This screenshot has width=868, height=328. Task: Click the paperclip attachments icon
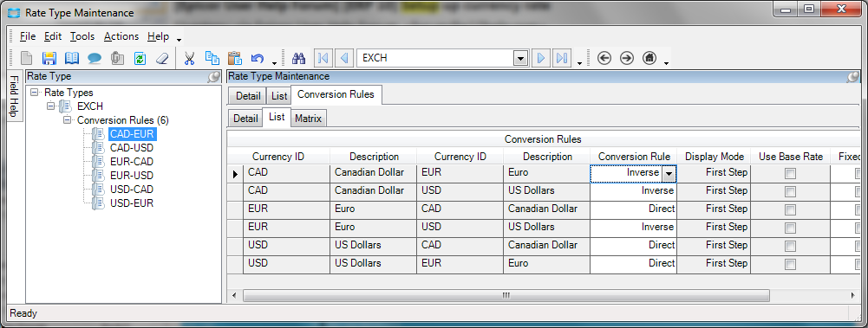[x=117, y=58]
